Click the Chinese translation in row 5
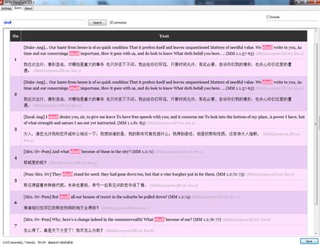This screenshot has height=247, width=320. 85,185
